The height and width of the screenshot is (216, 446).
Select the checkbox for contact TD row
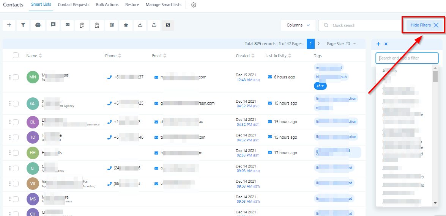point(16,138)
